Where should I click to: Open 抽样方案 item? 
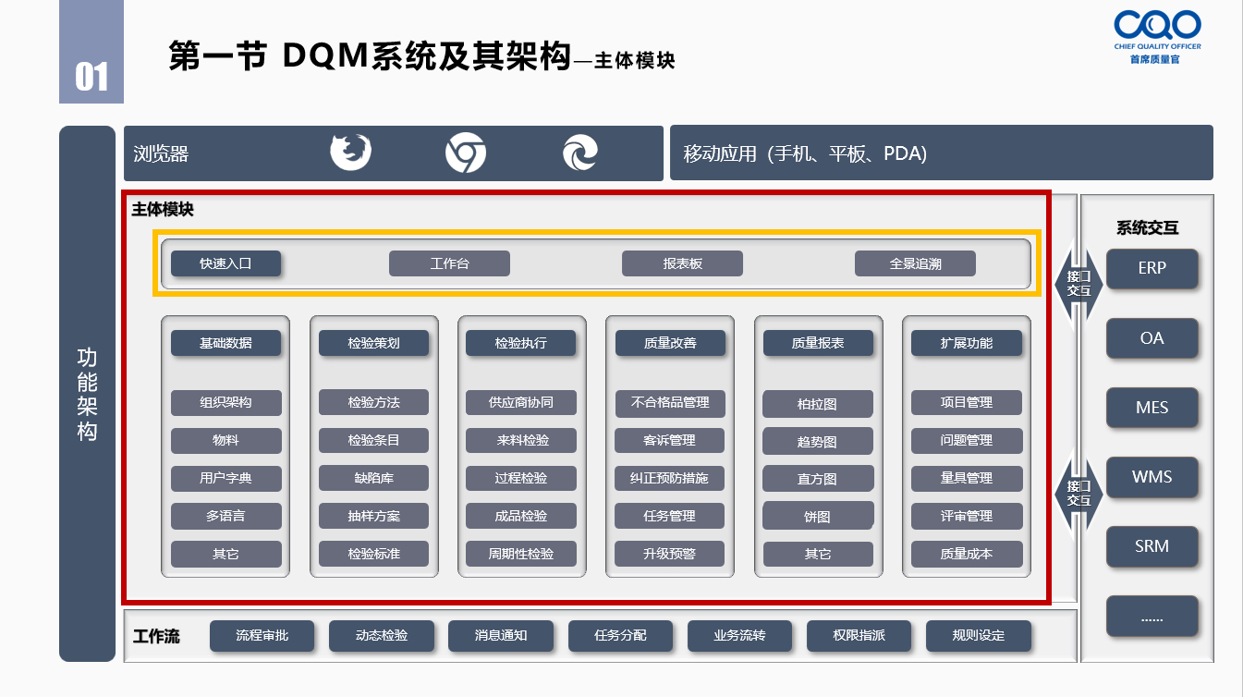(373, 516)
